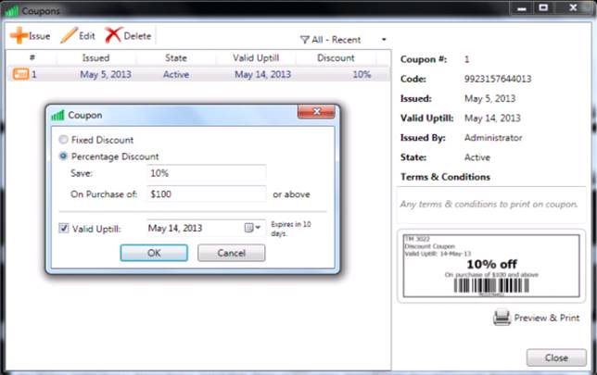597x375 pixels.
Task: Open the All - Recent filter dropdown
Action: pos(383,40)
